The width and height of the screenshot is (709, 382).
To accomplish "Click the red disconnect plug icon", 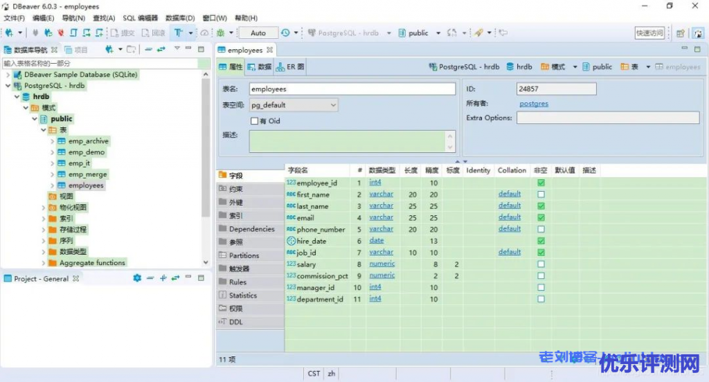I will pos(61,33).
